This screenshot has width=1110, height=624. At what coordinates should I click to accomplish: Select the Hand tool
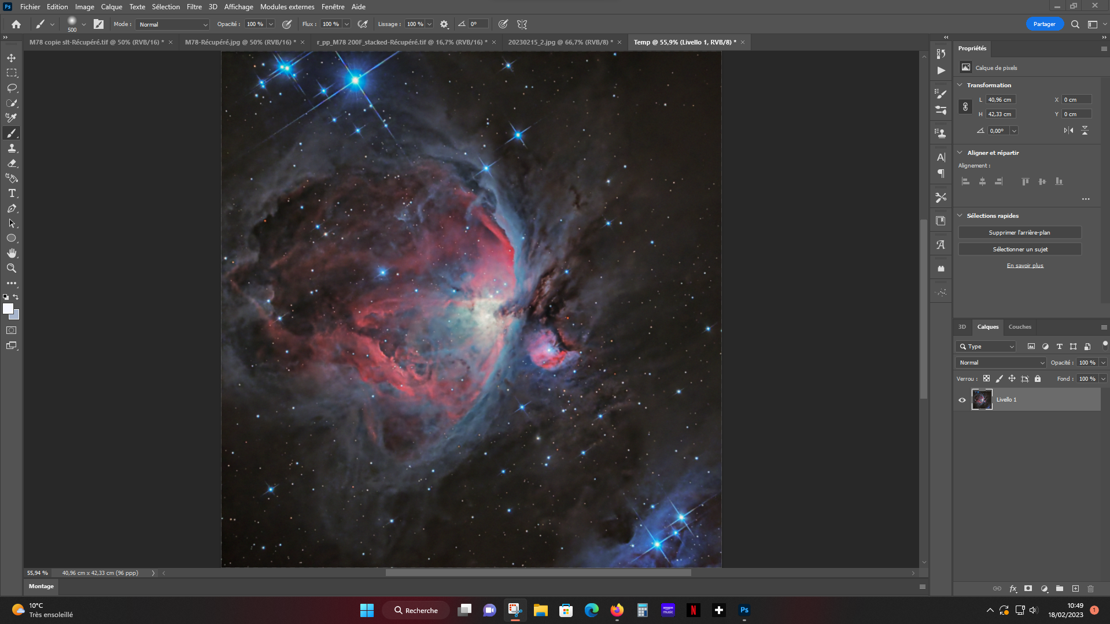coord(12,253)
